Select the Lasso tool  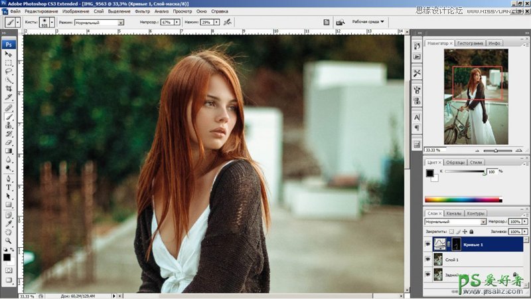point(9,70)
